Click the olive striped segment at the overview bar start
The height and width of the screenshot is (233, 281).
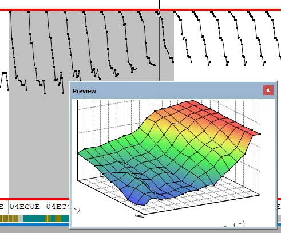pyautogui.click(x=9, y=219)
